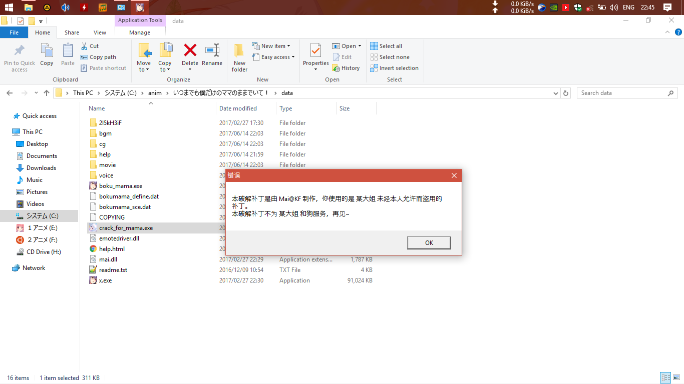Select Downloads in navigation pane
684x384 pixels.
41,168
